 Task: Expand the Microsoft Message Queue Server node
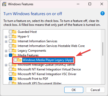point(6,65)
